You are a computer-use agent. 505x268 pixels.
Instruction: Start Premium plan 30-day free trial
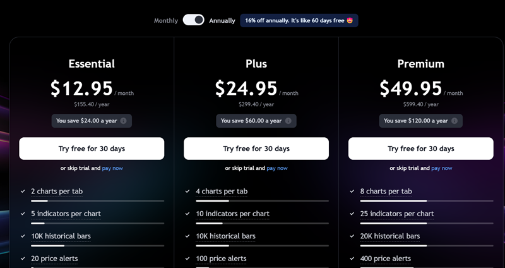[421, 149]
